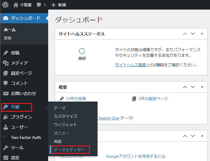Viewport: 210px width, 161px height.
Task: Click the 固定ページ pages icon
Action: tap(6, 73)
